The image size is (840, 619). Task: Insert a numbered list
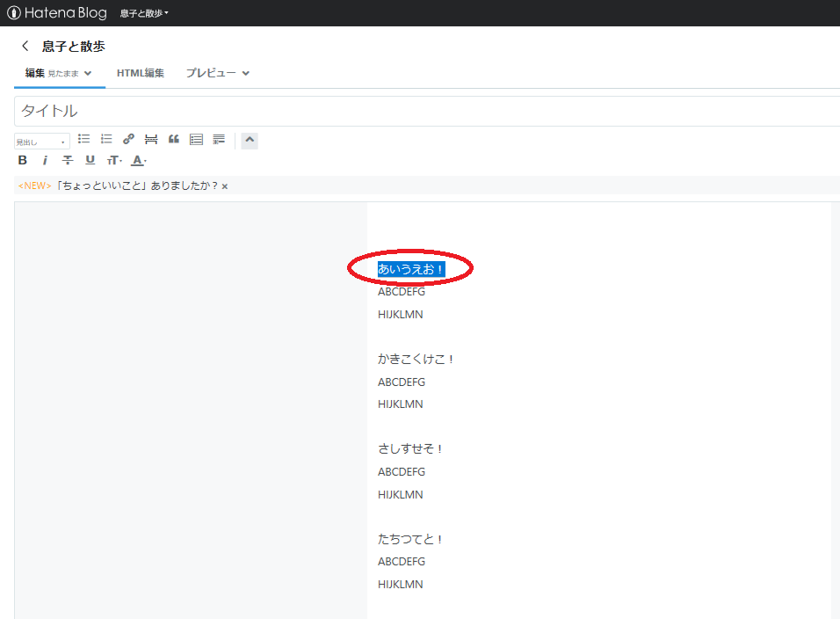[106, 139]
